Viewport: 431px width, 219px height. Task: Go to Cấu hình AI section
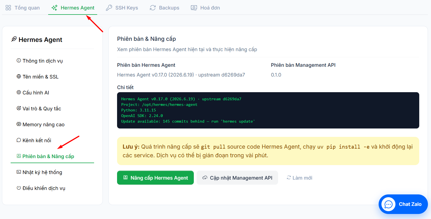click(x=52, y=92)
